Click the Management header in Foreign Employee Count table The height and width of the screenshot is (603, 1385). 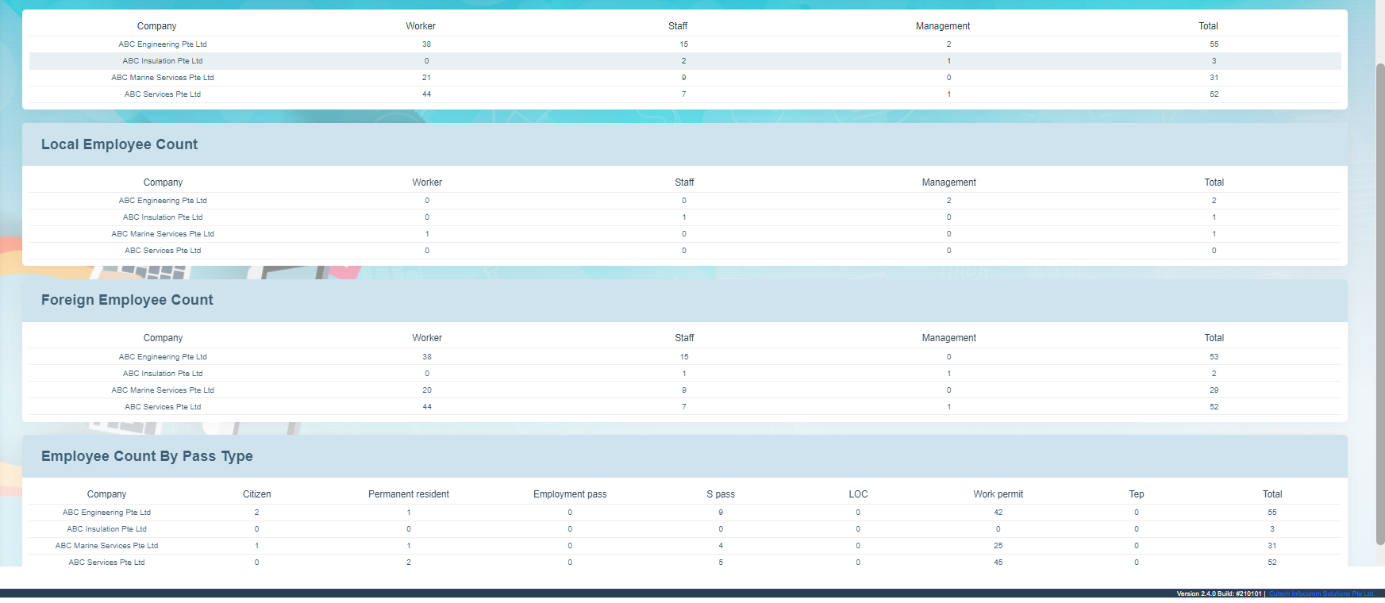pos(948,338)
